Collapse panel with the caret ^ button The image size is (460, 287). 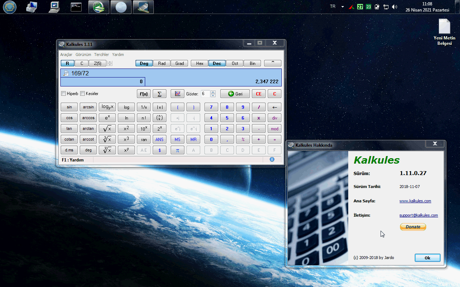(273, 63)
